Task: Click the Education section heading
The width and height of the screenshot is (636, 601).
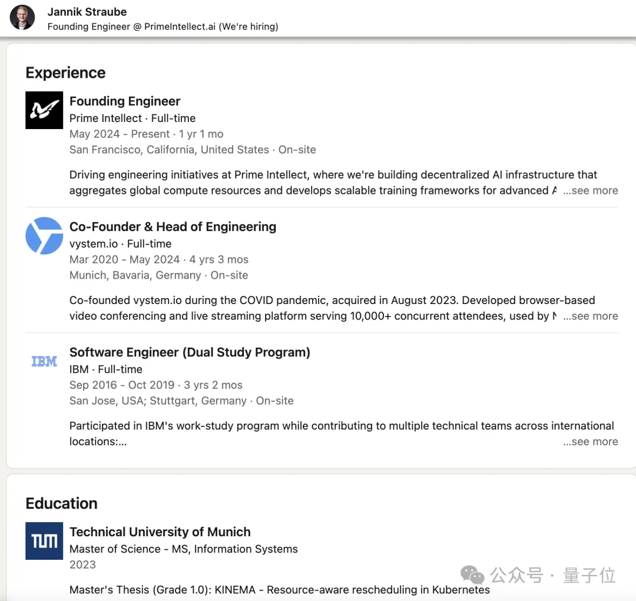Action: pos(62,504)
